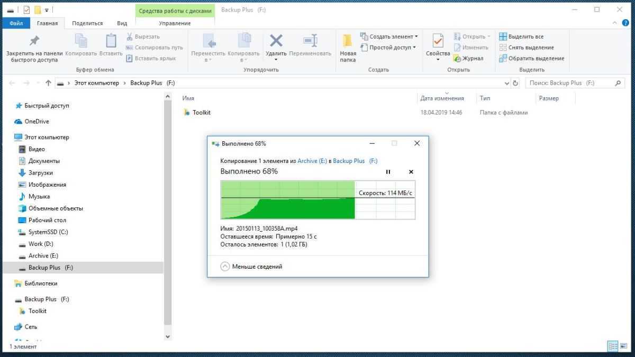The image size is (635, 357).
Task: Click the Новая папка folder icon
Action: (x=348, y=41)
